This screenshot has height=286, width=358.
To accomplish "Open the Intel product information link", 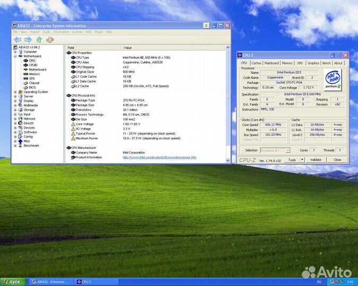I will point(159,157).
